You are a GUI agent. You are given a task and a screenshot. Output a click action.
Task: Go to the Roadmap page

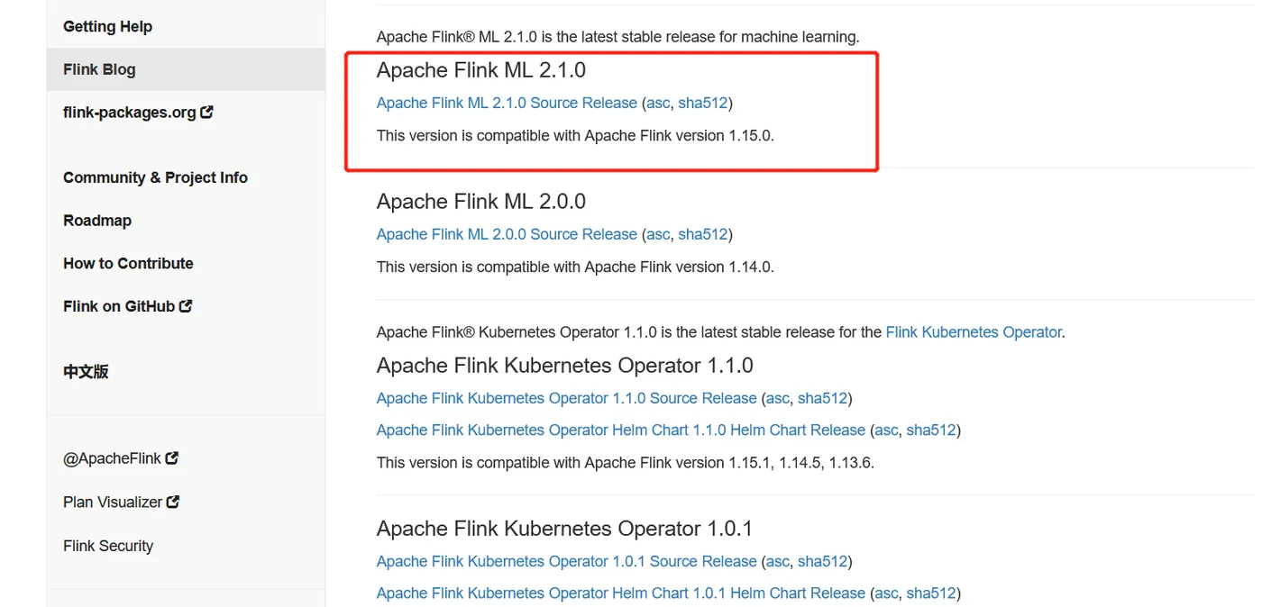tap(97, 221)
